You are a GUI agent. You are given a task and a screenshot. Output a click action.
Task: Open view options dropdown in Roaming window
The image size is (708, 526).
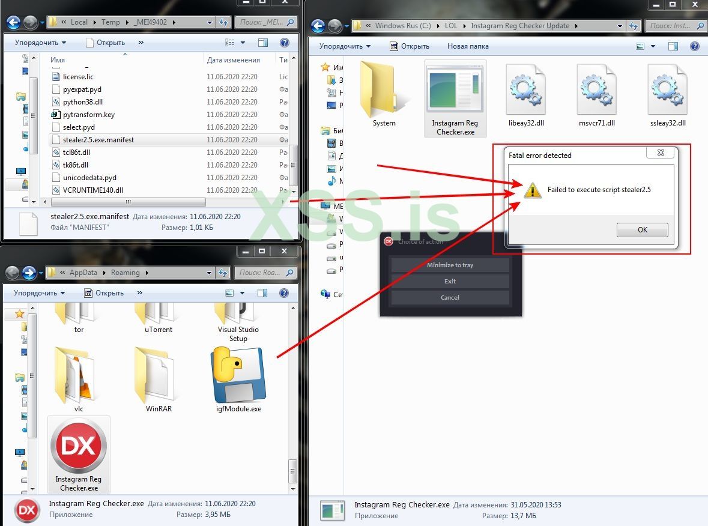[242, 293]
